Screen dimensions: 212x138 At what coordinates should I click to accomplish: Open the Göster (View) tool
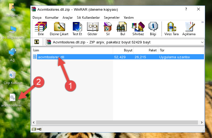(92, 29)
